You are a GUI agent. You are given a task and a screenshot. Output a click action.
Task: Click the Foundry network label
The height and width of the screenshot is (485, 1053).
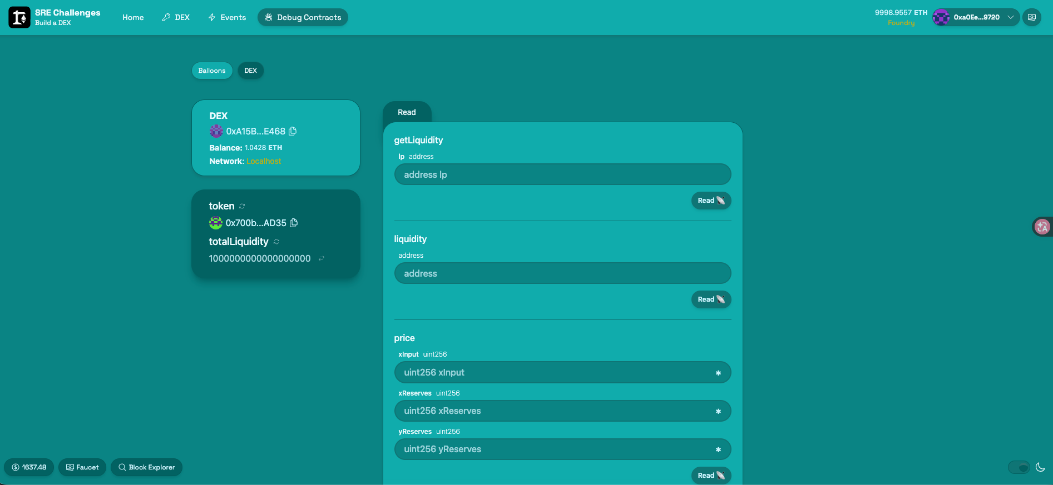901,23
